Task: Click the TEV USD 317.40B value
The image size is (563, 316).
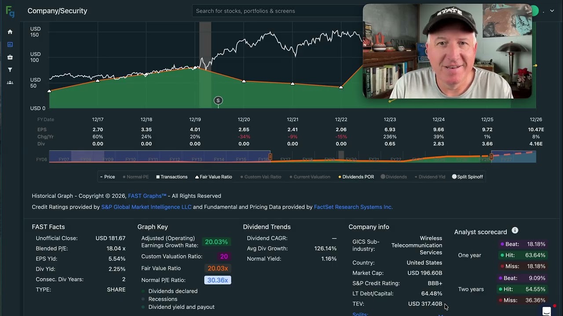Action: click(425, 304)
